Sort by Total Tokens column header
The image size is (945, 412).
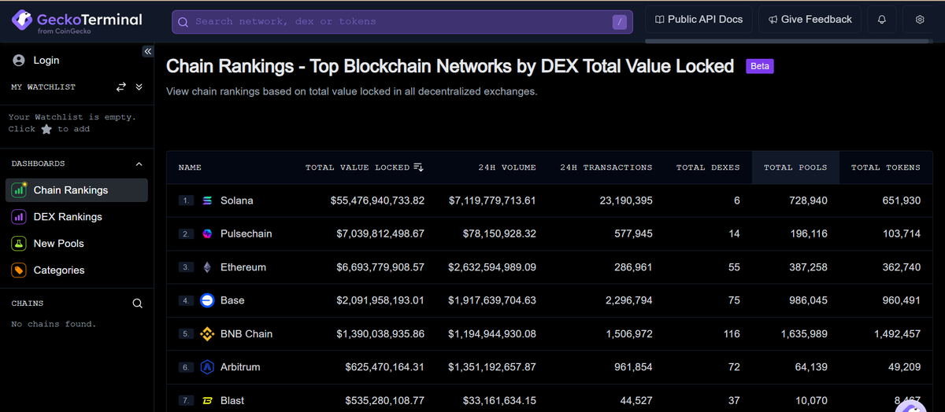(886, 167)
